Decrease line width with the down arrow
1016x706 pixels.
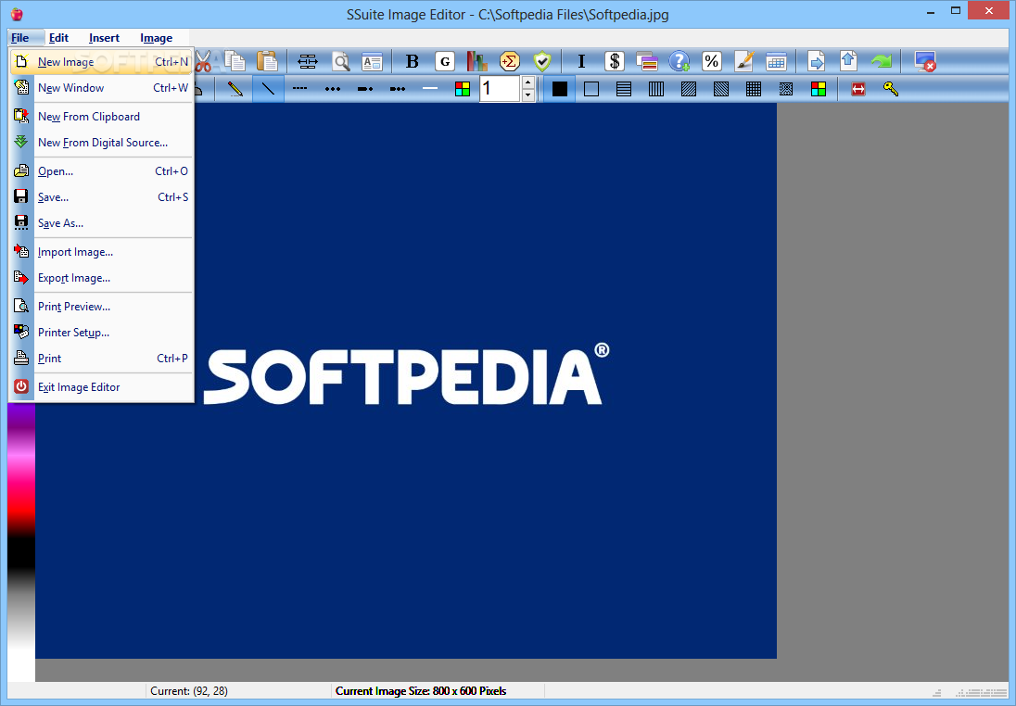coord(528,95)
